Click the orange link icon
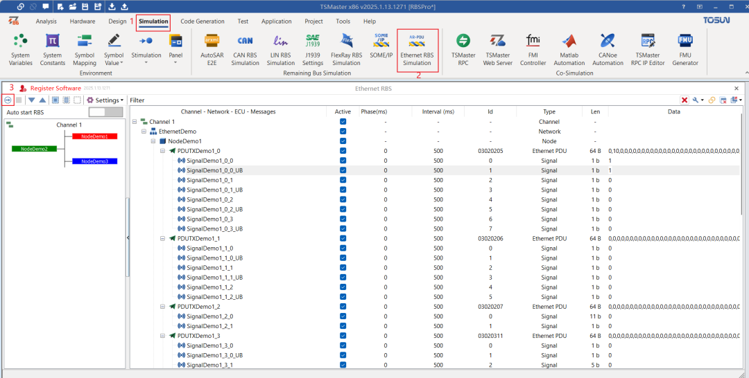Viewport: 749px width, 378px height. click(x=712, y=100)
